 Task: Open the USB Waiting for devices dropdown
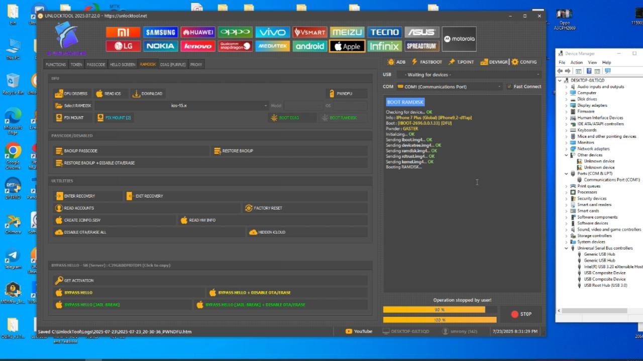pyautogui.click(x=468, y=75)
